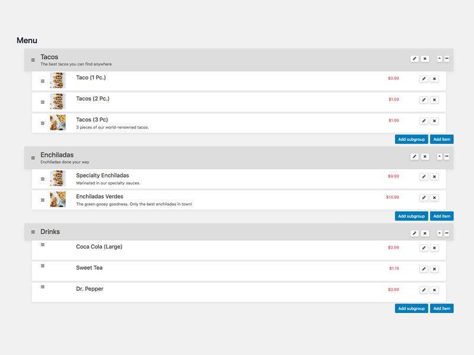474x355 pixels.
Task: Edit the Enchiladas Verdes item
Action: pyautogui.click(x=424, y=198)
